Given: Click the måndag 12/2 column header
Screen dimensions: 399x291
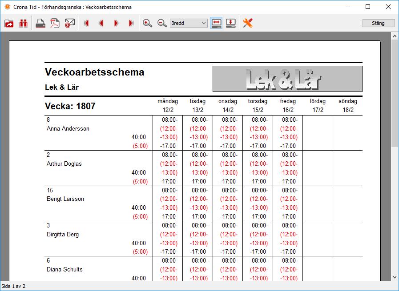Looking at the screenshot, I should click(168, 105).
